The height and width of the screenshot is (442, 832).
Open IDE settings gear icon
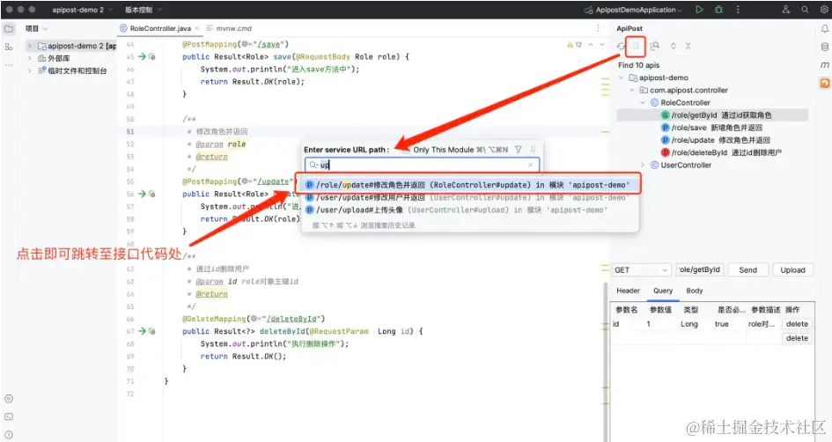824,10
